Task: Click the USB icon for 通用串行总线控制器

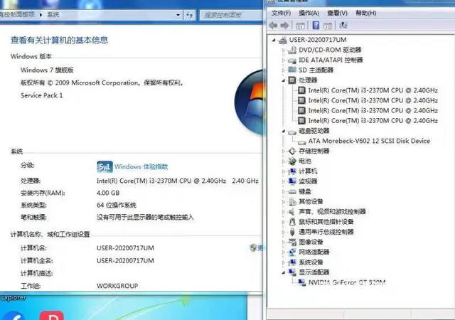Action: coord(292,232)
